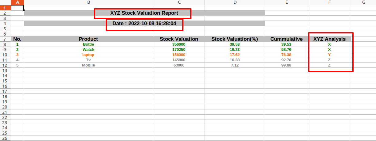Select column A header

18,2
